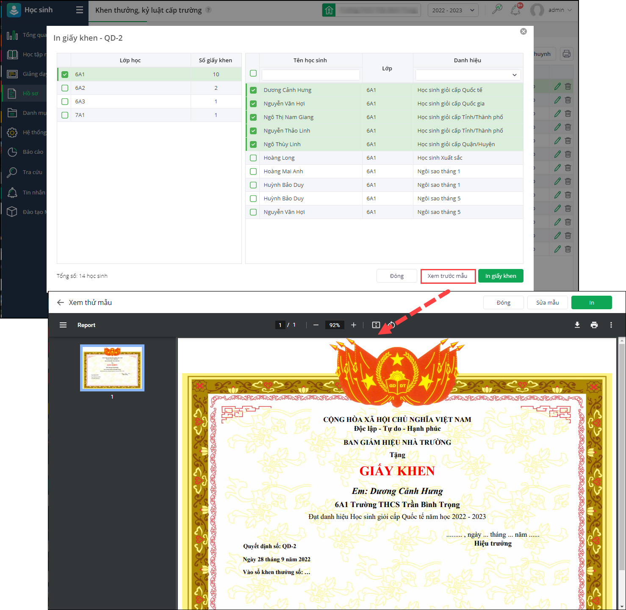This screenshot has height=610, width=626.
Task: Download the report PDF
Action: tap(577, 325)
